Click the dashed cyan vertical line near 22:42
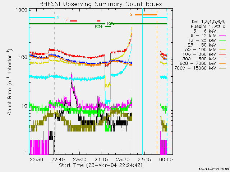The height and width of the screenshot is (172, 230). pyautogui.click(x=54, y=81)
